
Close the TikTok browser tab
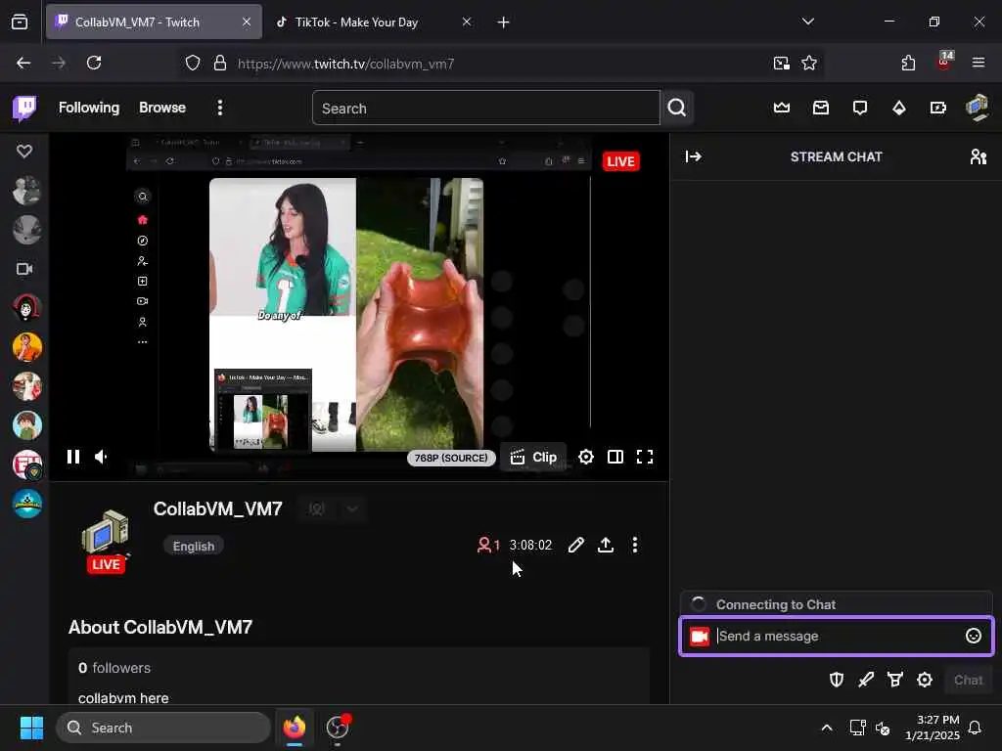pyautogui.click(x=467, y=22)
